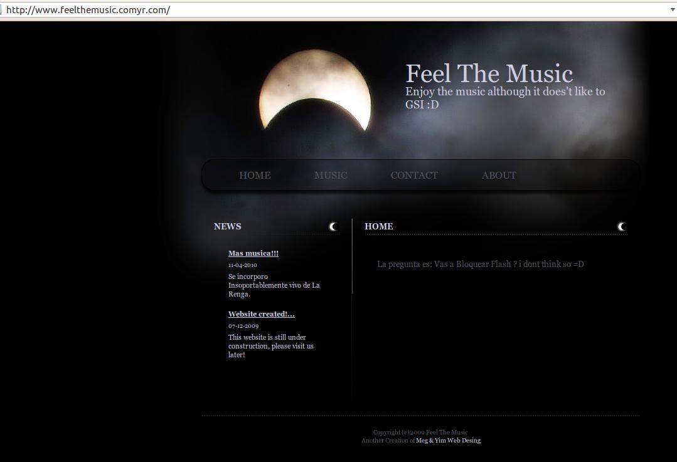The image size is (677, 462).
Task: Click the solar eclipse logo image
Action: (315, 92)
